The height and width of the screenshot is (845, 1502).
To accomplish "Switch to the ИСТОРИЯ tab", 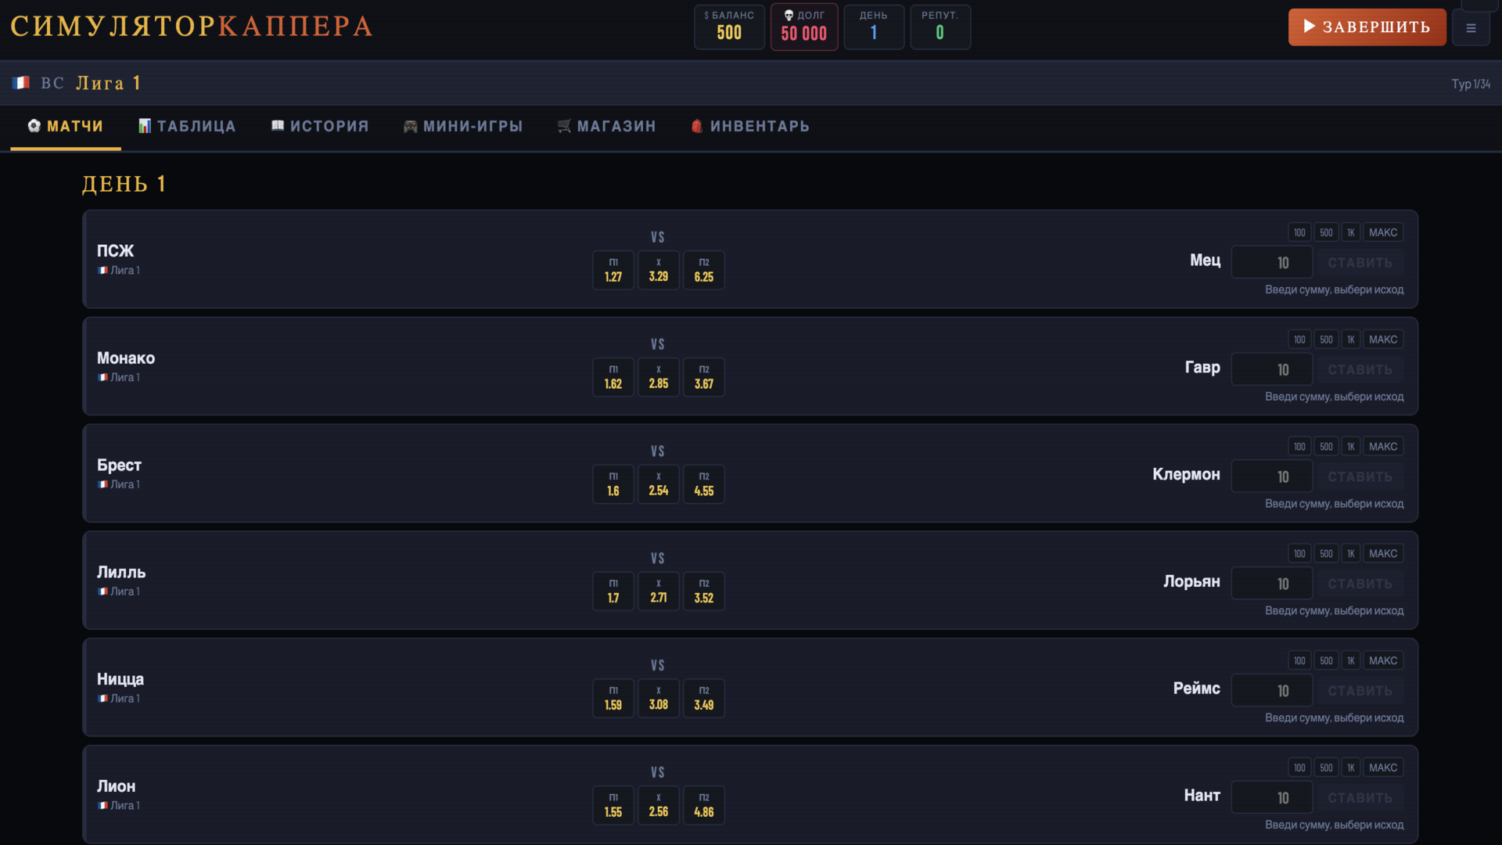I will [x=319, y=126].
